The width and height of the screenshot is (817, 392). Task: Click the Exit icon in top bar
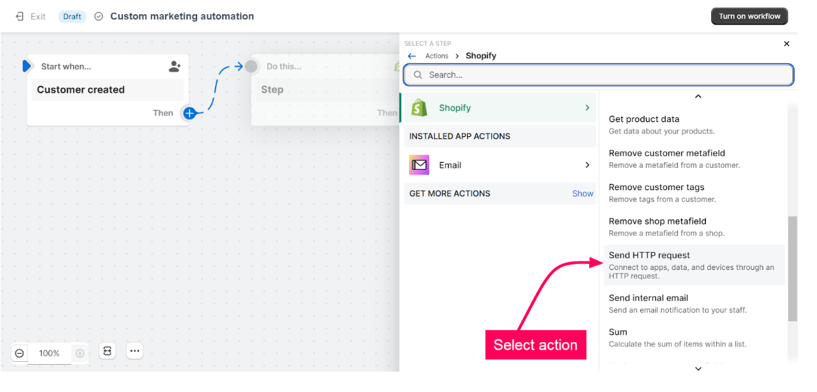coord(19,16)
